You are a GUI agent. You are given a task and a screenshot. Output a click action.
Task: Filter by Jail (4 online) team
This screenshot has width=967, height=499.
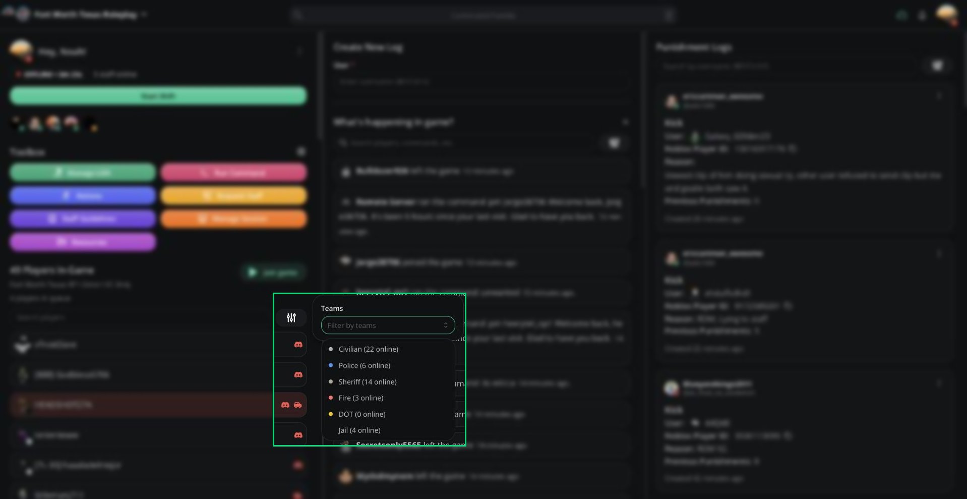click(388, 430)
